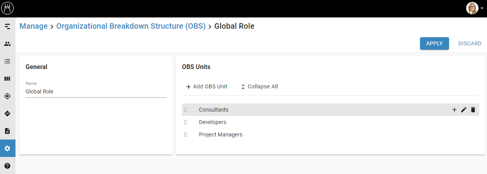Image resolution: width=487 pixels, height=174 pixels.
Task: Open the settings gear sidebar icon
Action: tap(7, 148)
